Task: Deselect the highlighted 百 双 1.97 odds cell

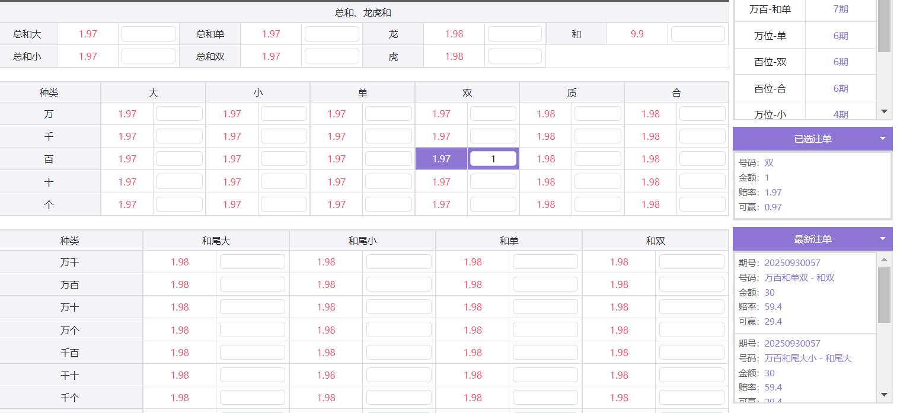Action: [x=441, y=159]
